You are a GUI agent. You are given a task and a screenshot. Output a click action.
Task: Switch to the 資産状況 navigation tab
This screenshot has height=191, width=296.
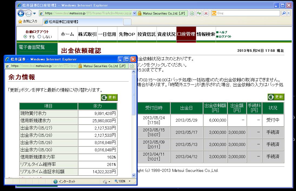tap(166, 34)
